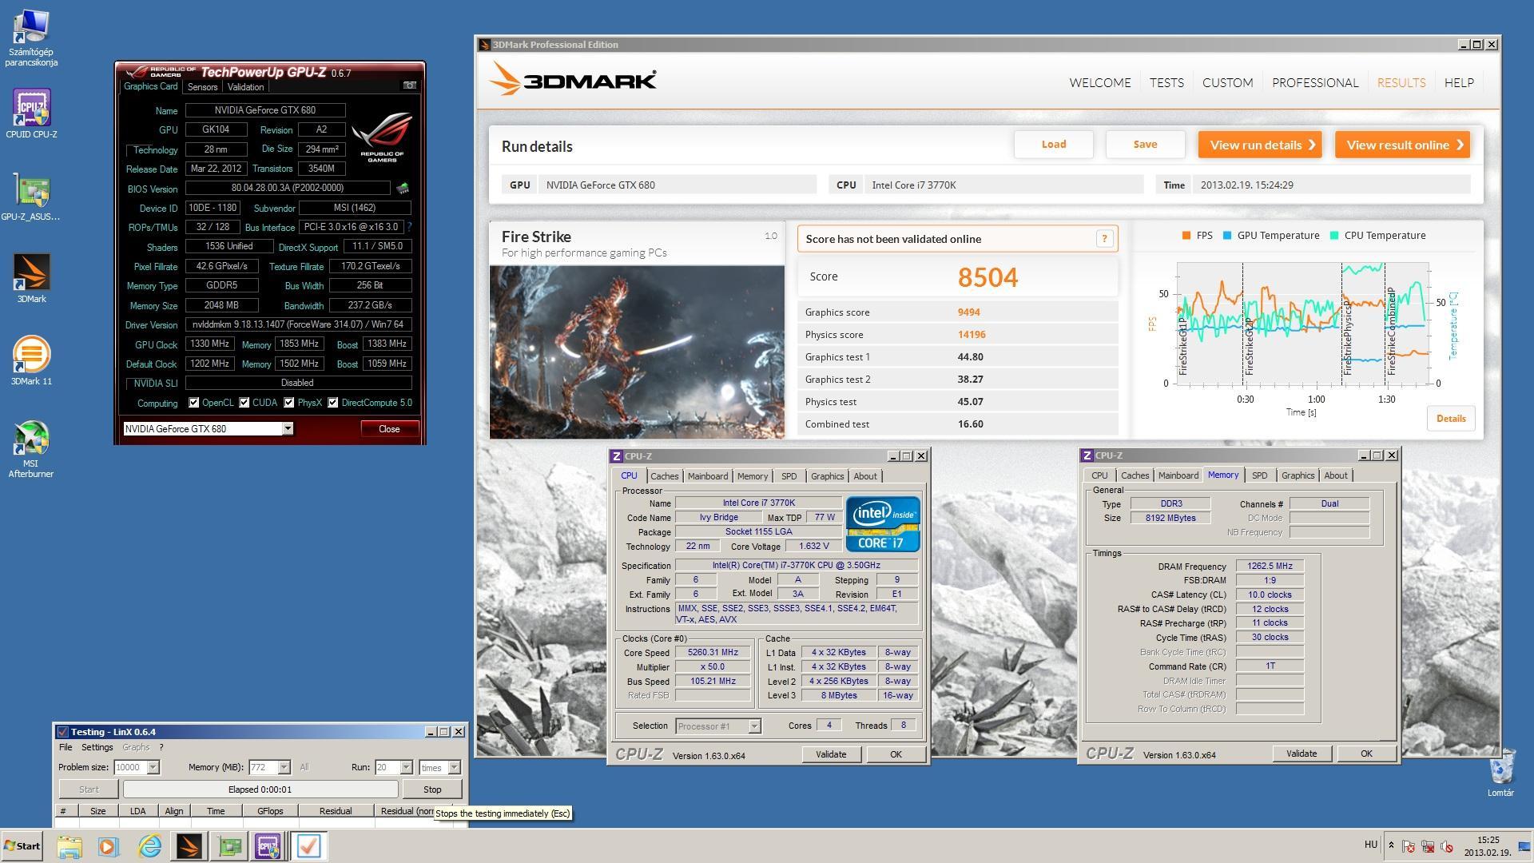Click the muted volume tray icon
Viewport: 1534px width, 863px height.
click(1446, 846)
